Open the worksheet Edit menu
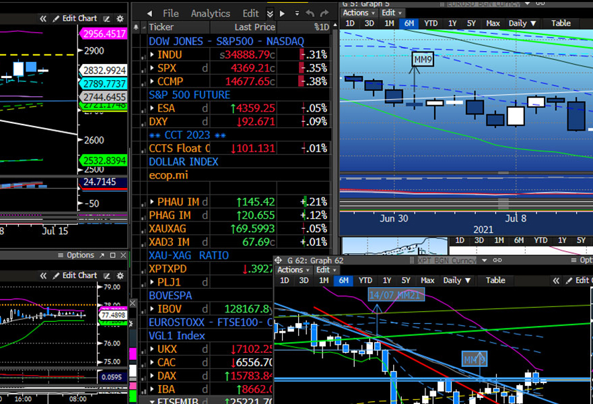Screen dimensions: 593x404 click(x=250, y=13)
